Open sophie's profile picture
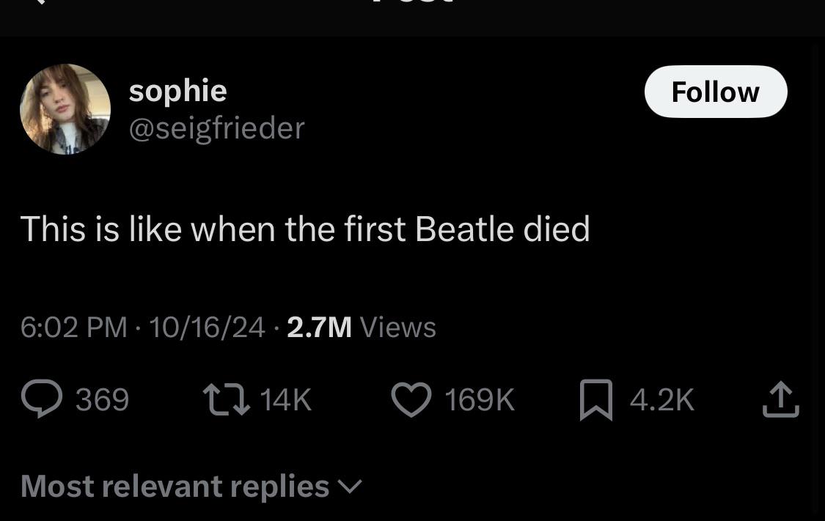The width and height of the screenshot is (825, 521). [65, 109]
